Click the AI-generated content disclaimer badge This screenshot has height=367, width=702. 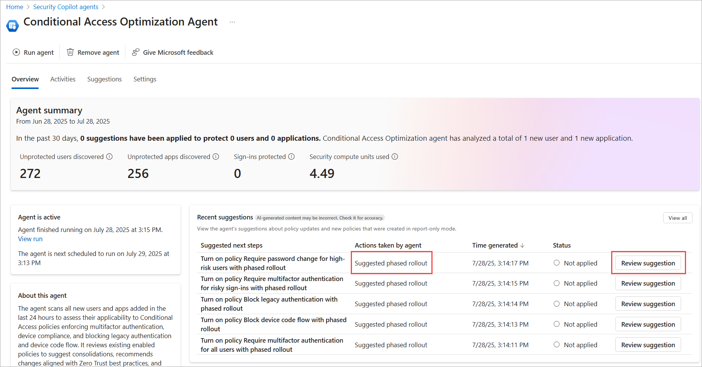point(320,218)
